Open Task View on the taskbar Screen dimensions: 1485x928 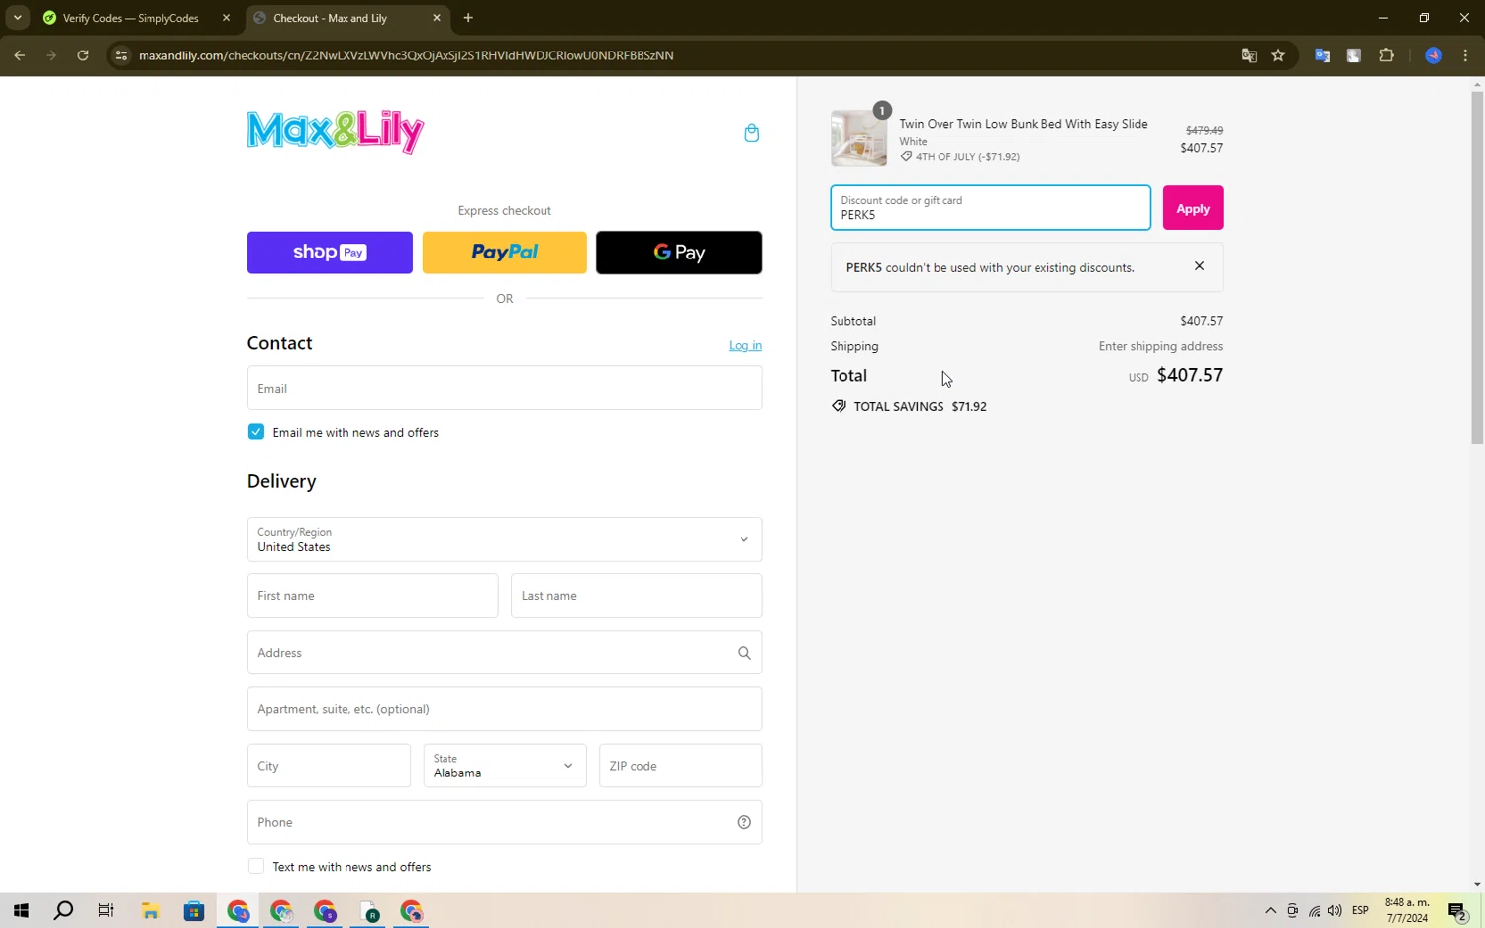106,911
